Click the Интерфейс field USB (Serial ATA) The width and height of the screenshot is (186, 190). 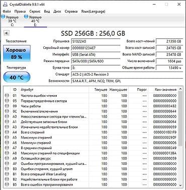coord(96,54)
